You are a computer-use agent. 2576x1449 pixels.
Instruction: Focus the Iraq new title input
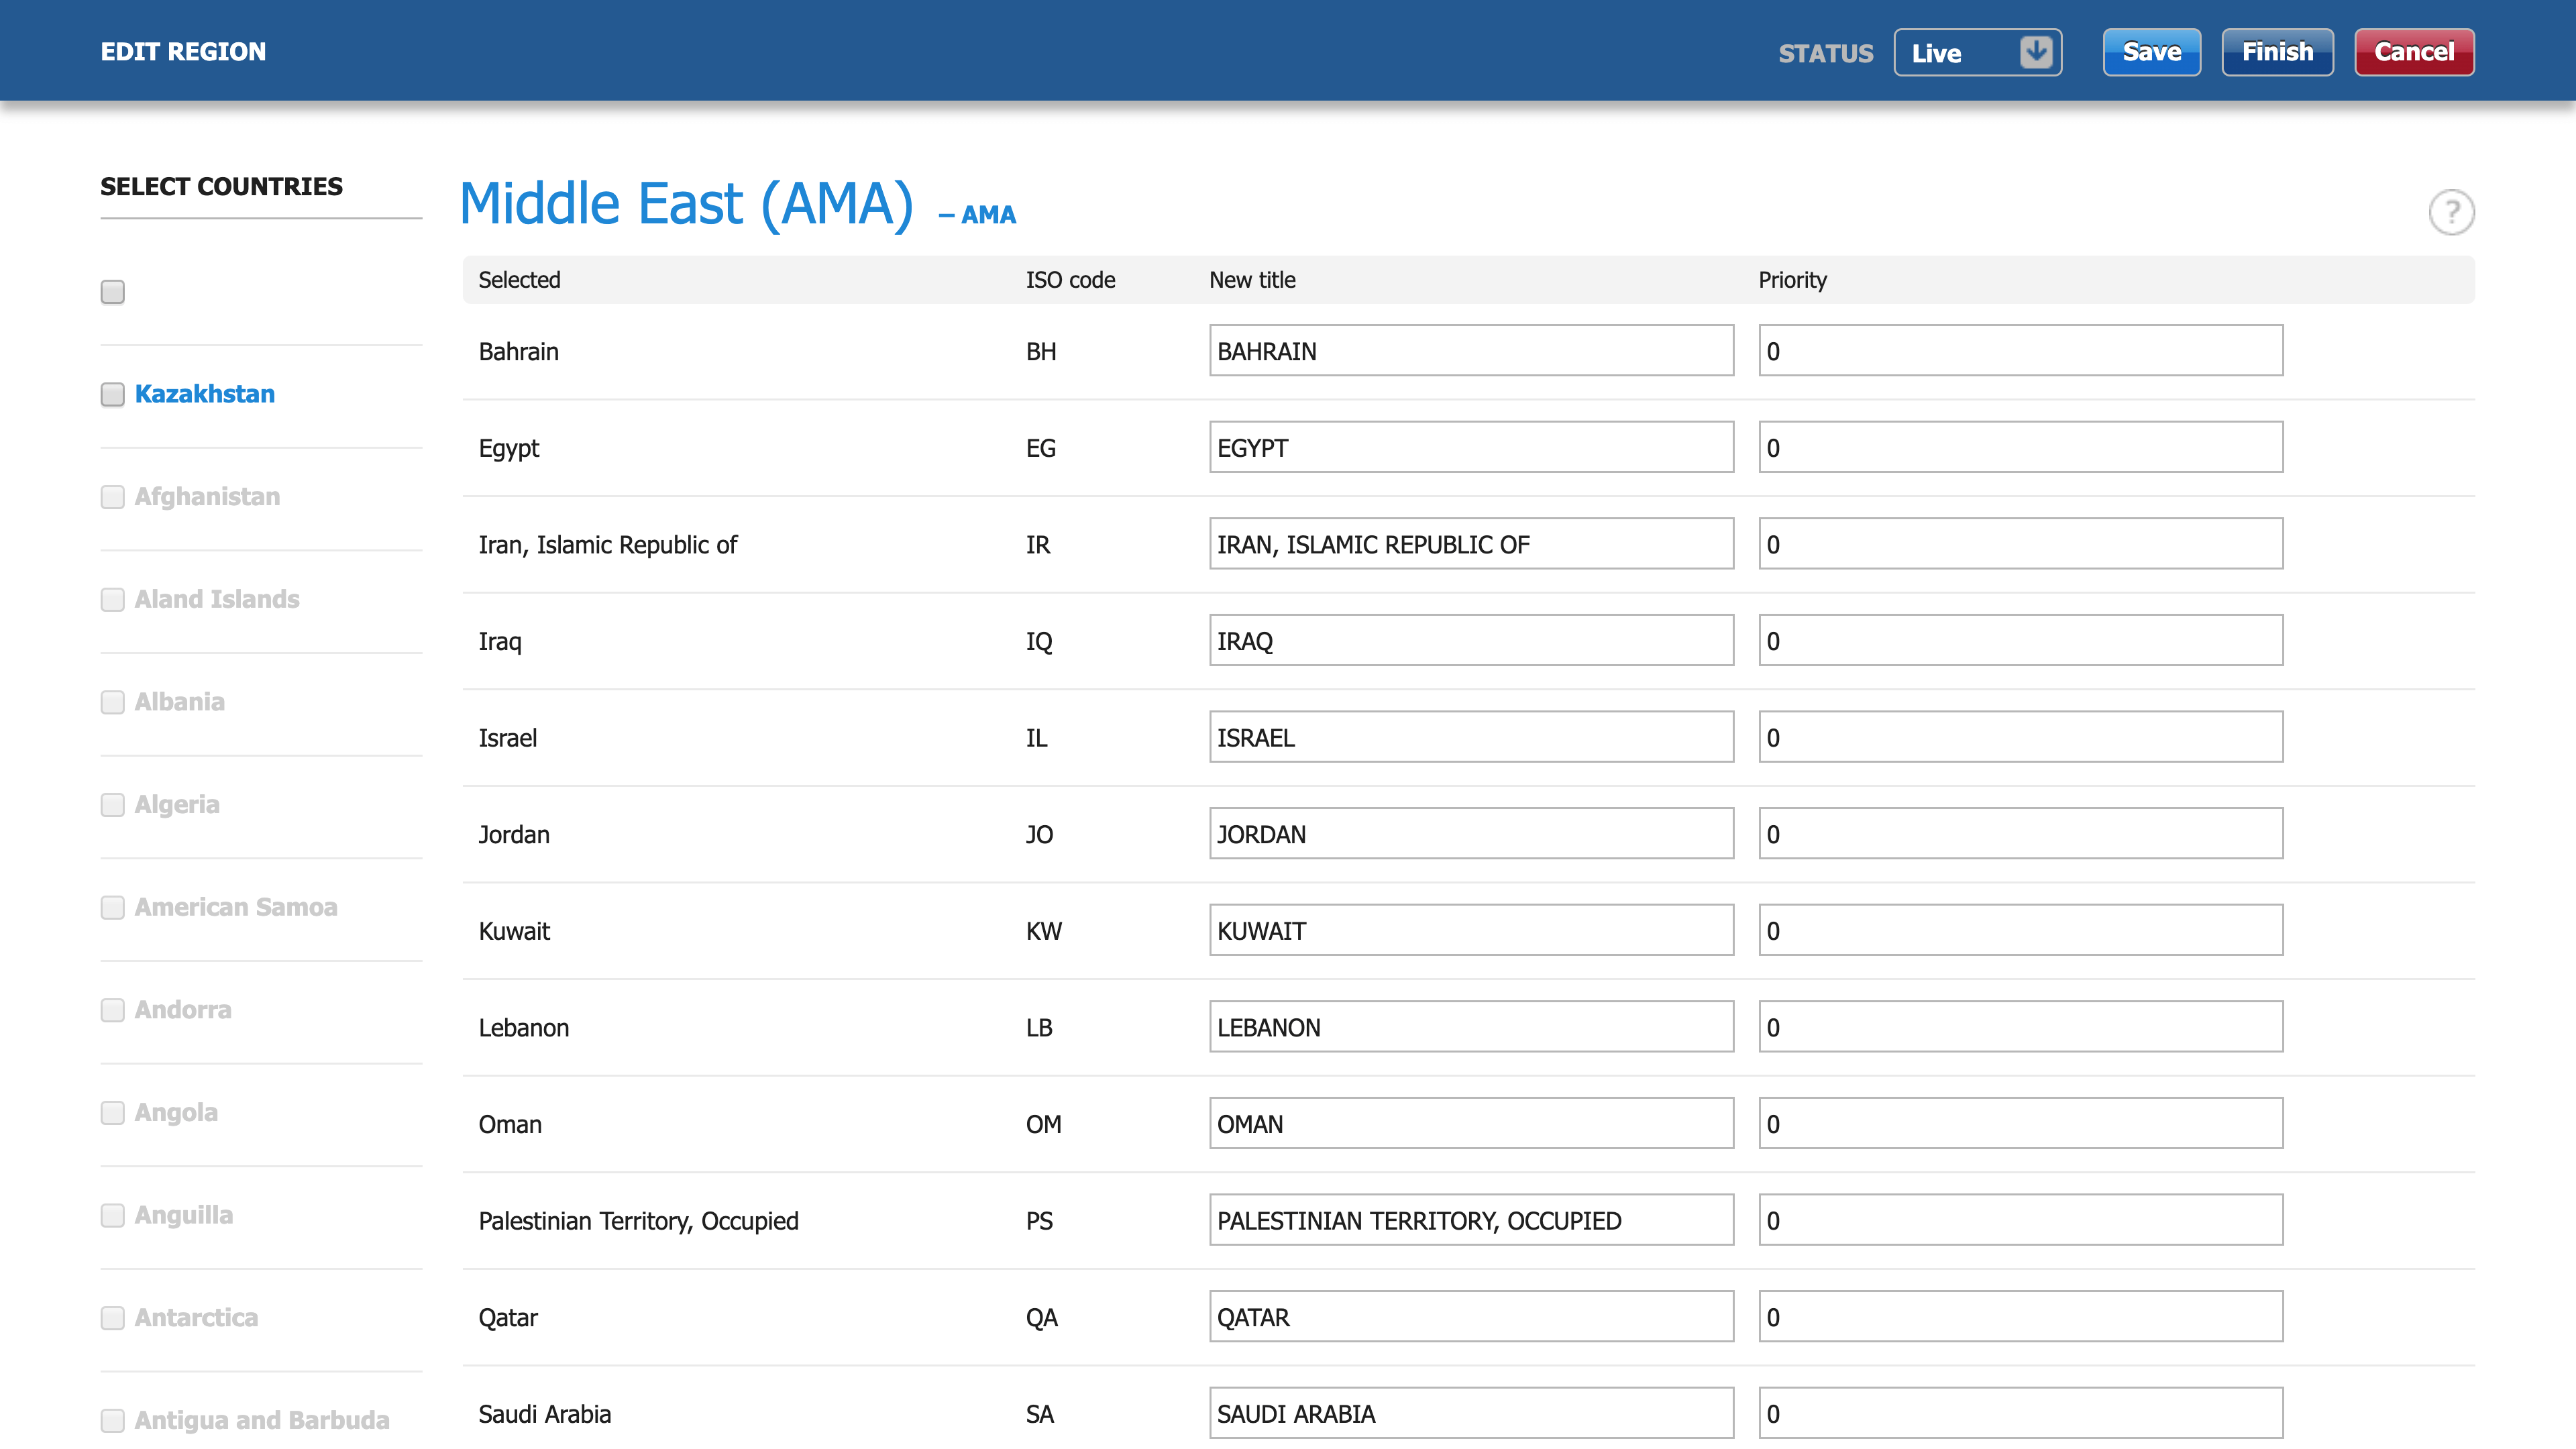1470,641
